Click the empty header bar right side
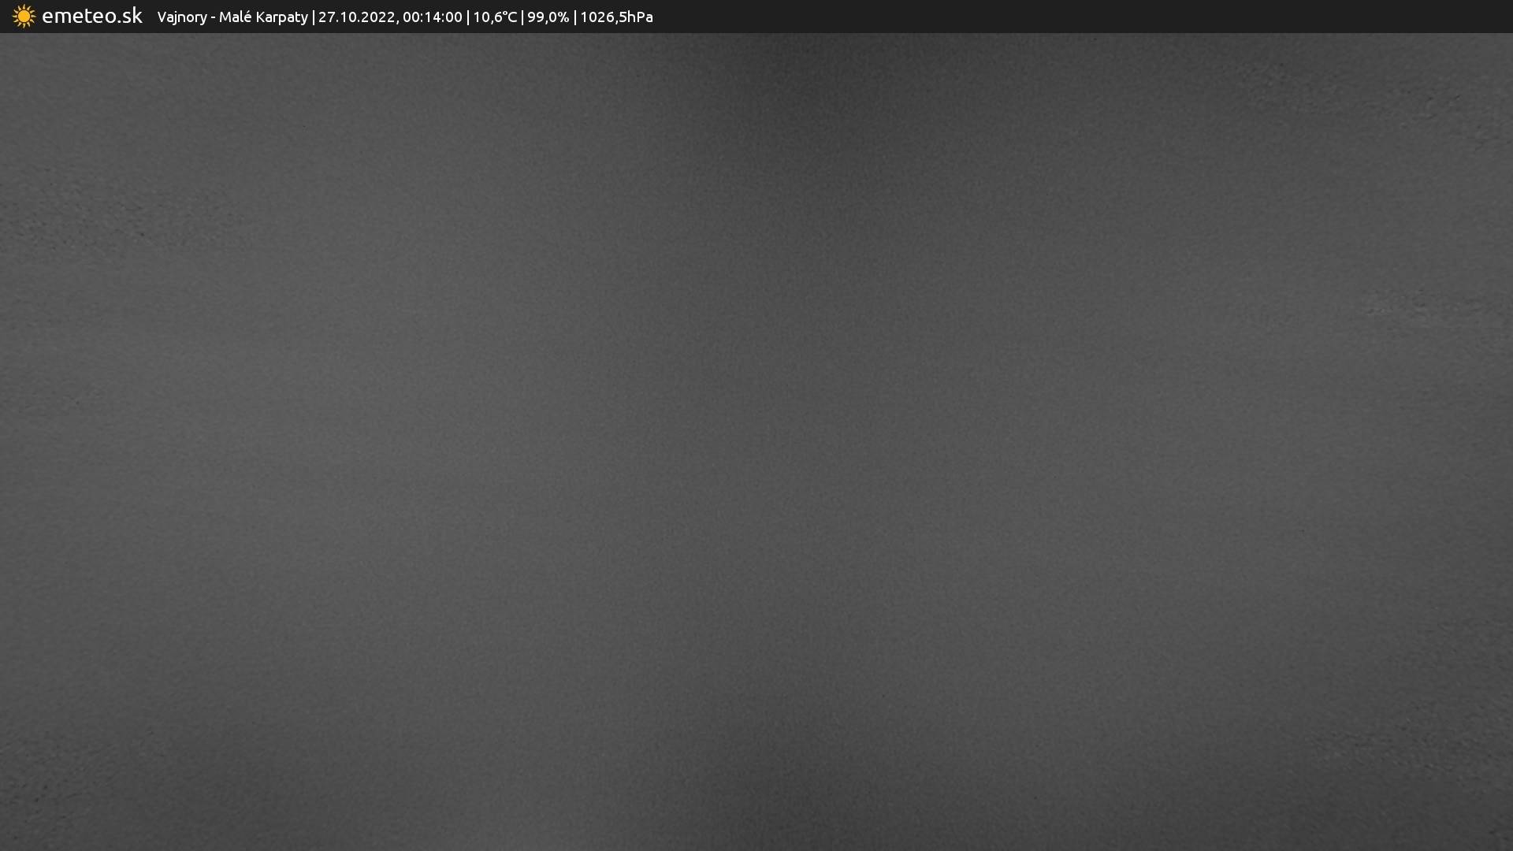The height and width of the screenshot is (851, 1513). [1103, 17]
